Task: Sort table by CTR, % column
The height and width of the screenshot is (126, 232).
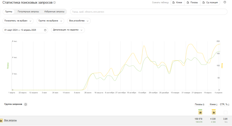Action: point(225,104)
